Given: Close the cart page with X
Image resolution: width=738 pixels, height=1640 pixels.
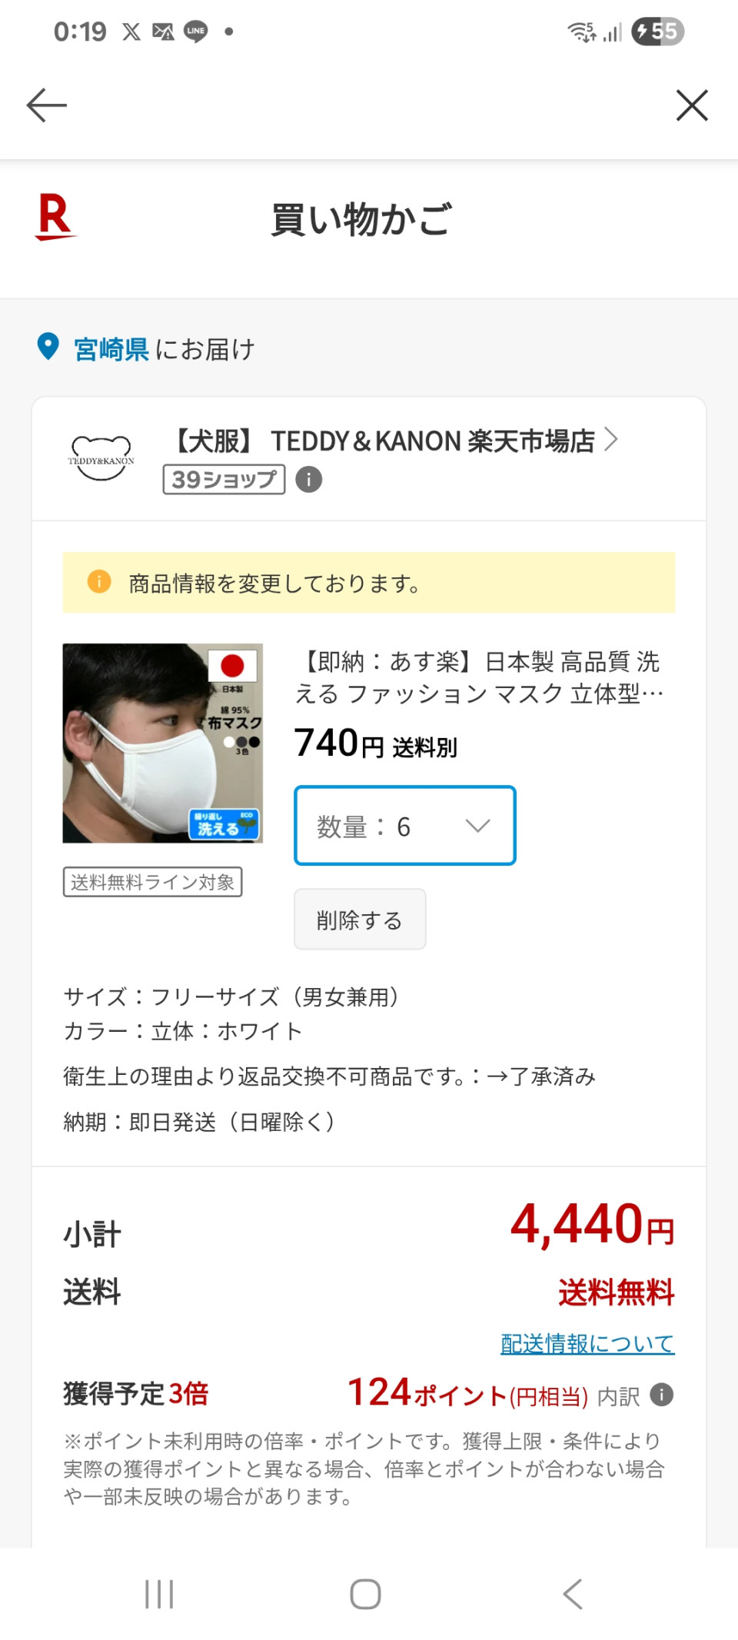Looking at the screenshot, I should (691, 105).
